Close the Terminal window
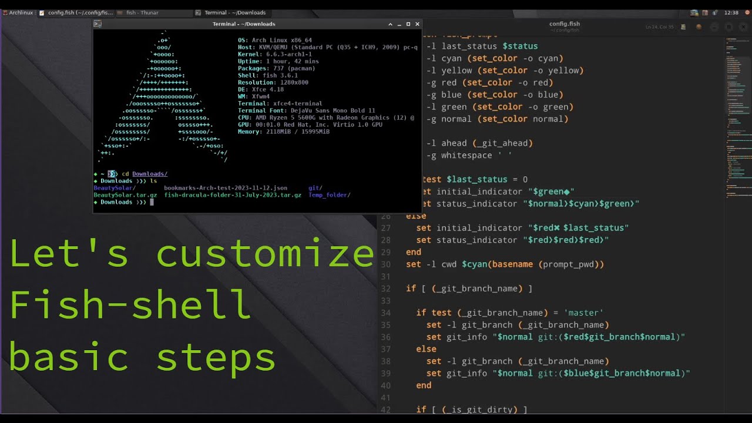Viewport: 752px width, 423px height. (418, 24)
